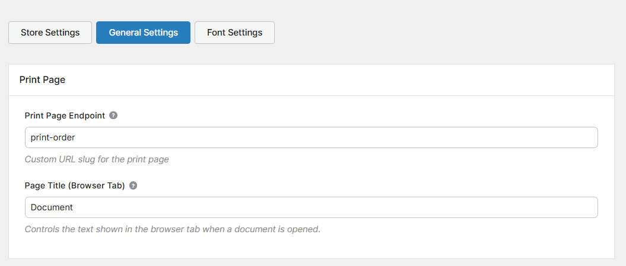Click the help icon beside Page Title
The height and width of the screenshot is (266, 626).
pyautogui.click(x=133, y=185)
